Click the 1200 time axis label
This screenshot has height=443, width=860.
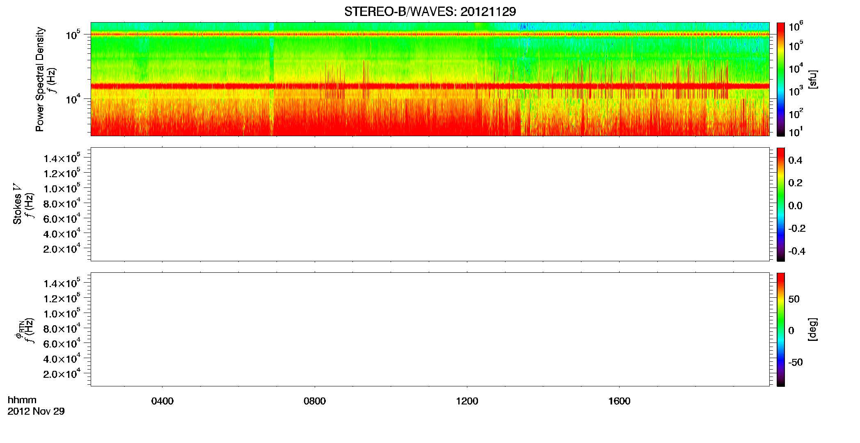[x=467, y=401]
